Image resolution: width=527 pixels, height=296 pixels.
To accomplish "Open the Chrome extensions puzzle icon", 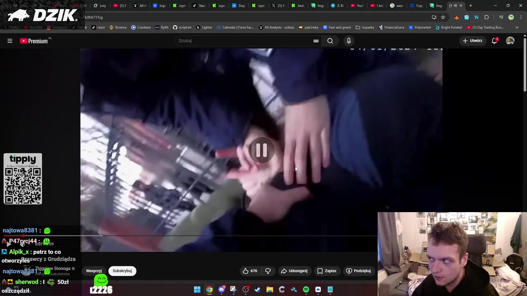I will tap(487, 17).
